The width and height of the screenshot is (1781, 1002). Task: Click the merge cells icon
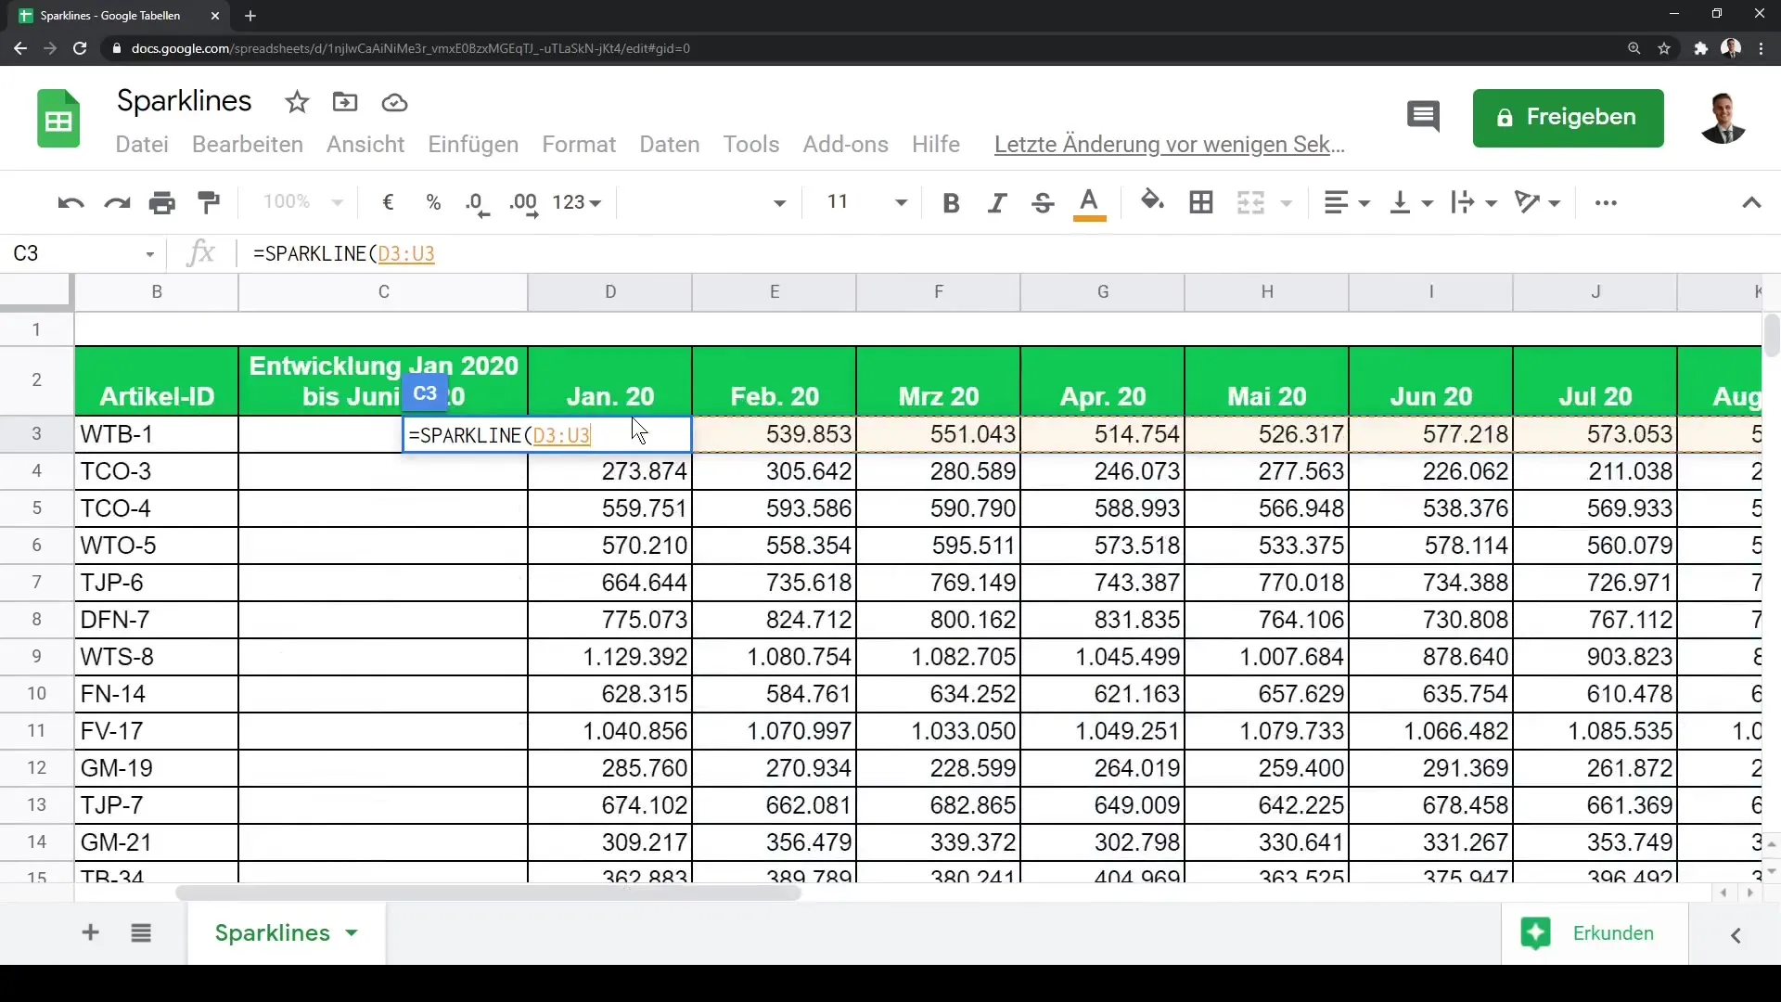[x=1250, y=202]
